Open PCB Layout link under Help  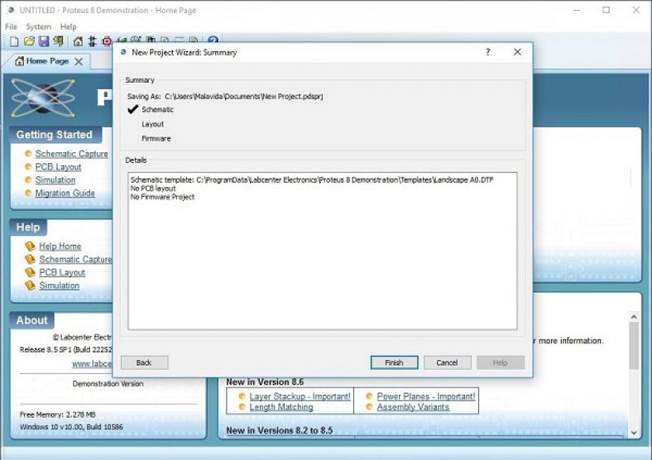click(x=62, y=272)
